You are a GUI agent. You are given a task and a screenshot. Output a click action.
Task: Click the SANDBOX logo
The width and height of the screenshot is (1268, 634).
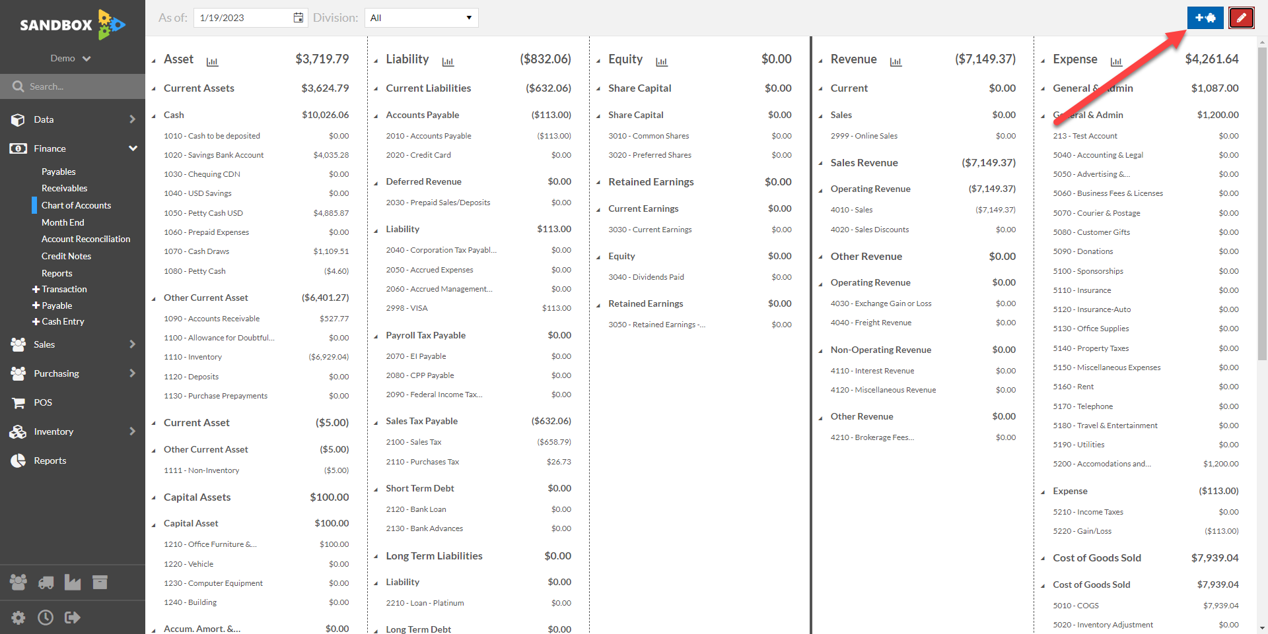point(73,24)
